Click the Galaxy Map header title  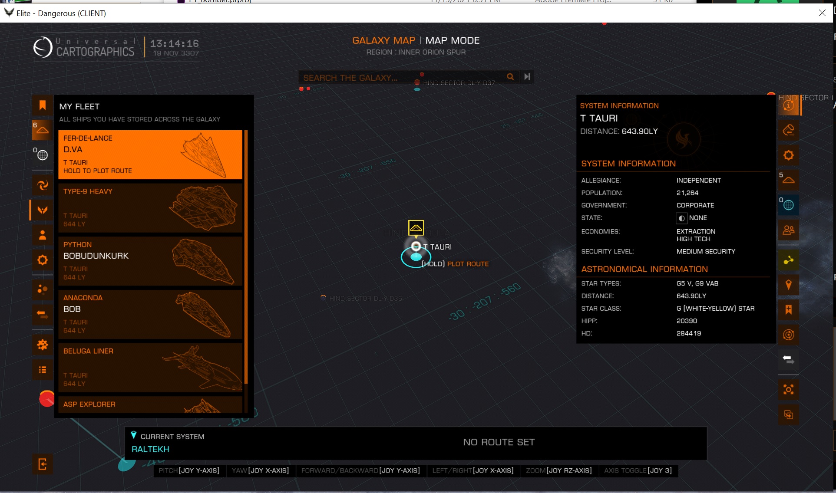click(383, 40)
